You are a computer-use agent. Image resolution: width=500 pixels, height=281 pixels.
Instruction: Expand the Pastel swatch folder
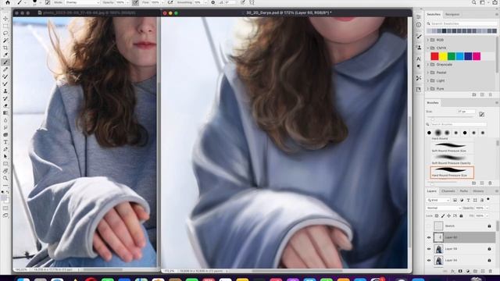point(428,73)
